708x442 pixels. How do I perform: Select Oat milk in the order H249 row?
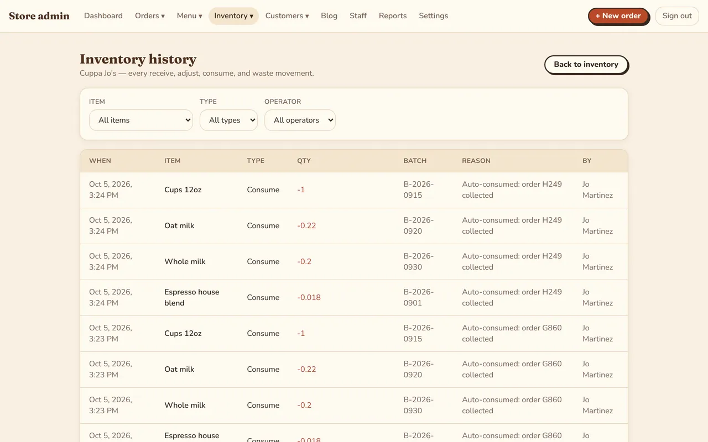pyautogui.click(x=179, y=226)
